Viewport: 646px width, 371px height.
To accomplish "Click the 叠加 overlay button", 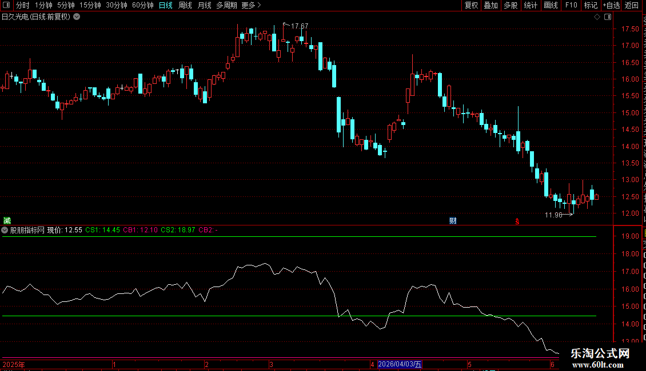I will click(x=491, y=5).
